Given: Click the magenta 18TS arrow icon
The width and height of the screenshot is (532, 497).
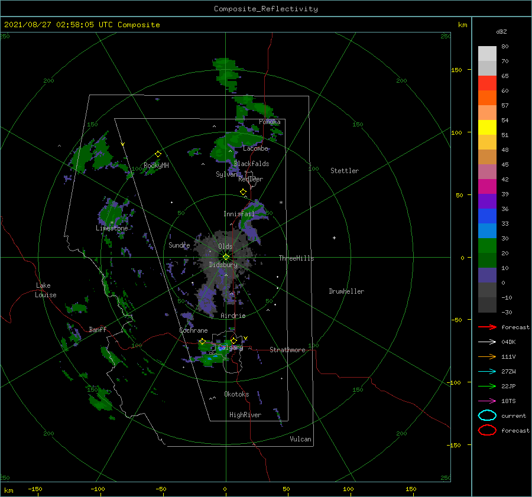Looking at the screenshot, I should pos(487,401).
